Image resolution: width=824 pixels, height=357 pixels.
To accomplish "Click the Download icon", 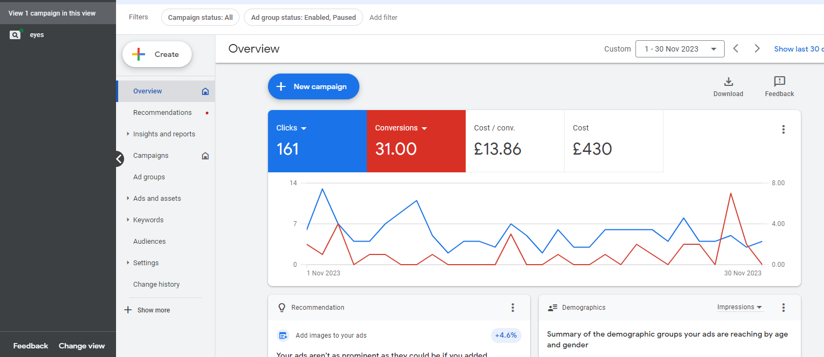I will tap(728, 82).
